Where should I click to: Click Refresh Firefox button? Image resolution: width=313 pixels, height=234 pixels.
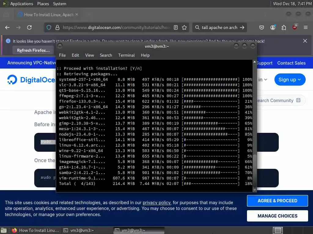pyautogui.click(x=33, y=50)
